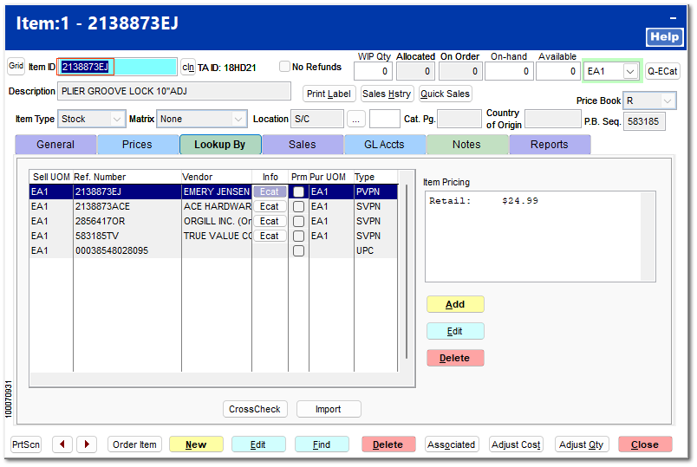Open the GL Accts tab
Viewport: 697px width, 467px height.
(x=384, y=145)
